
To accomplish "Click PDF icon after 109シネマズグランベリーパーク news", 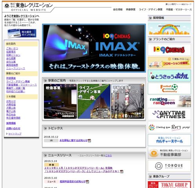I will 122,172.
